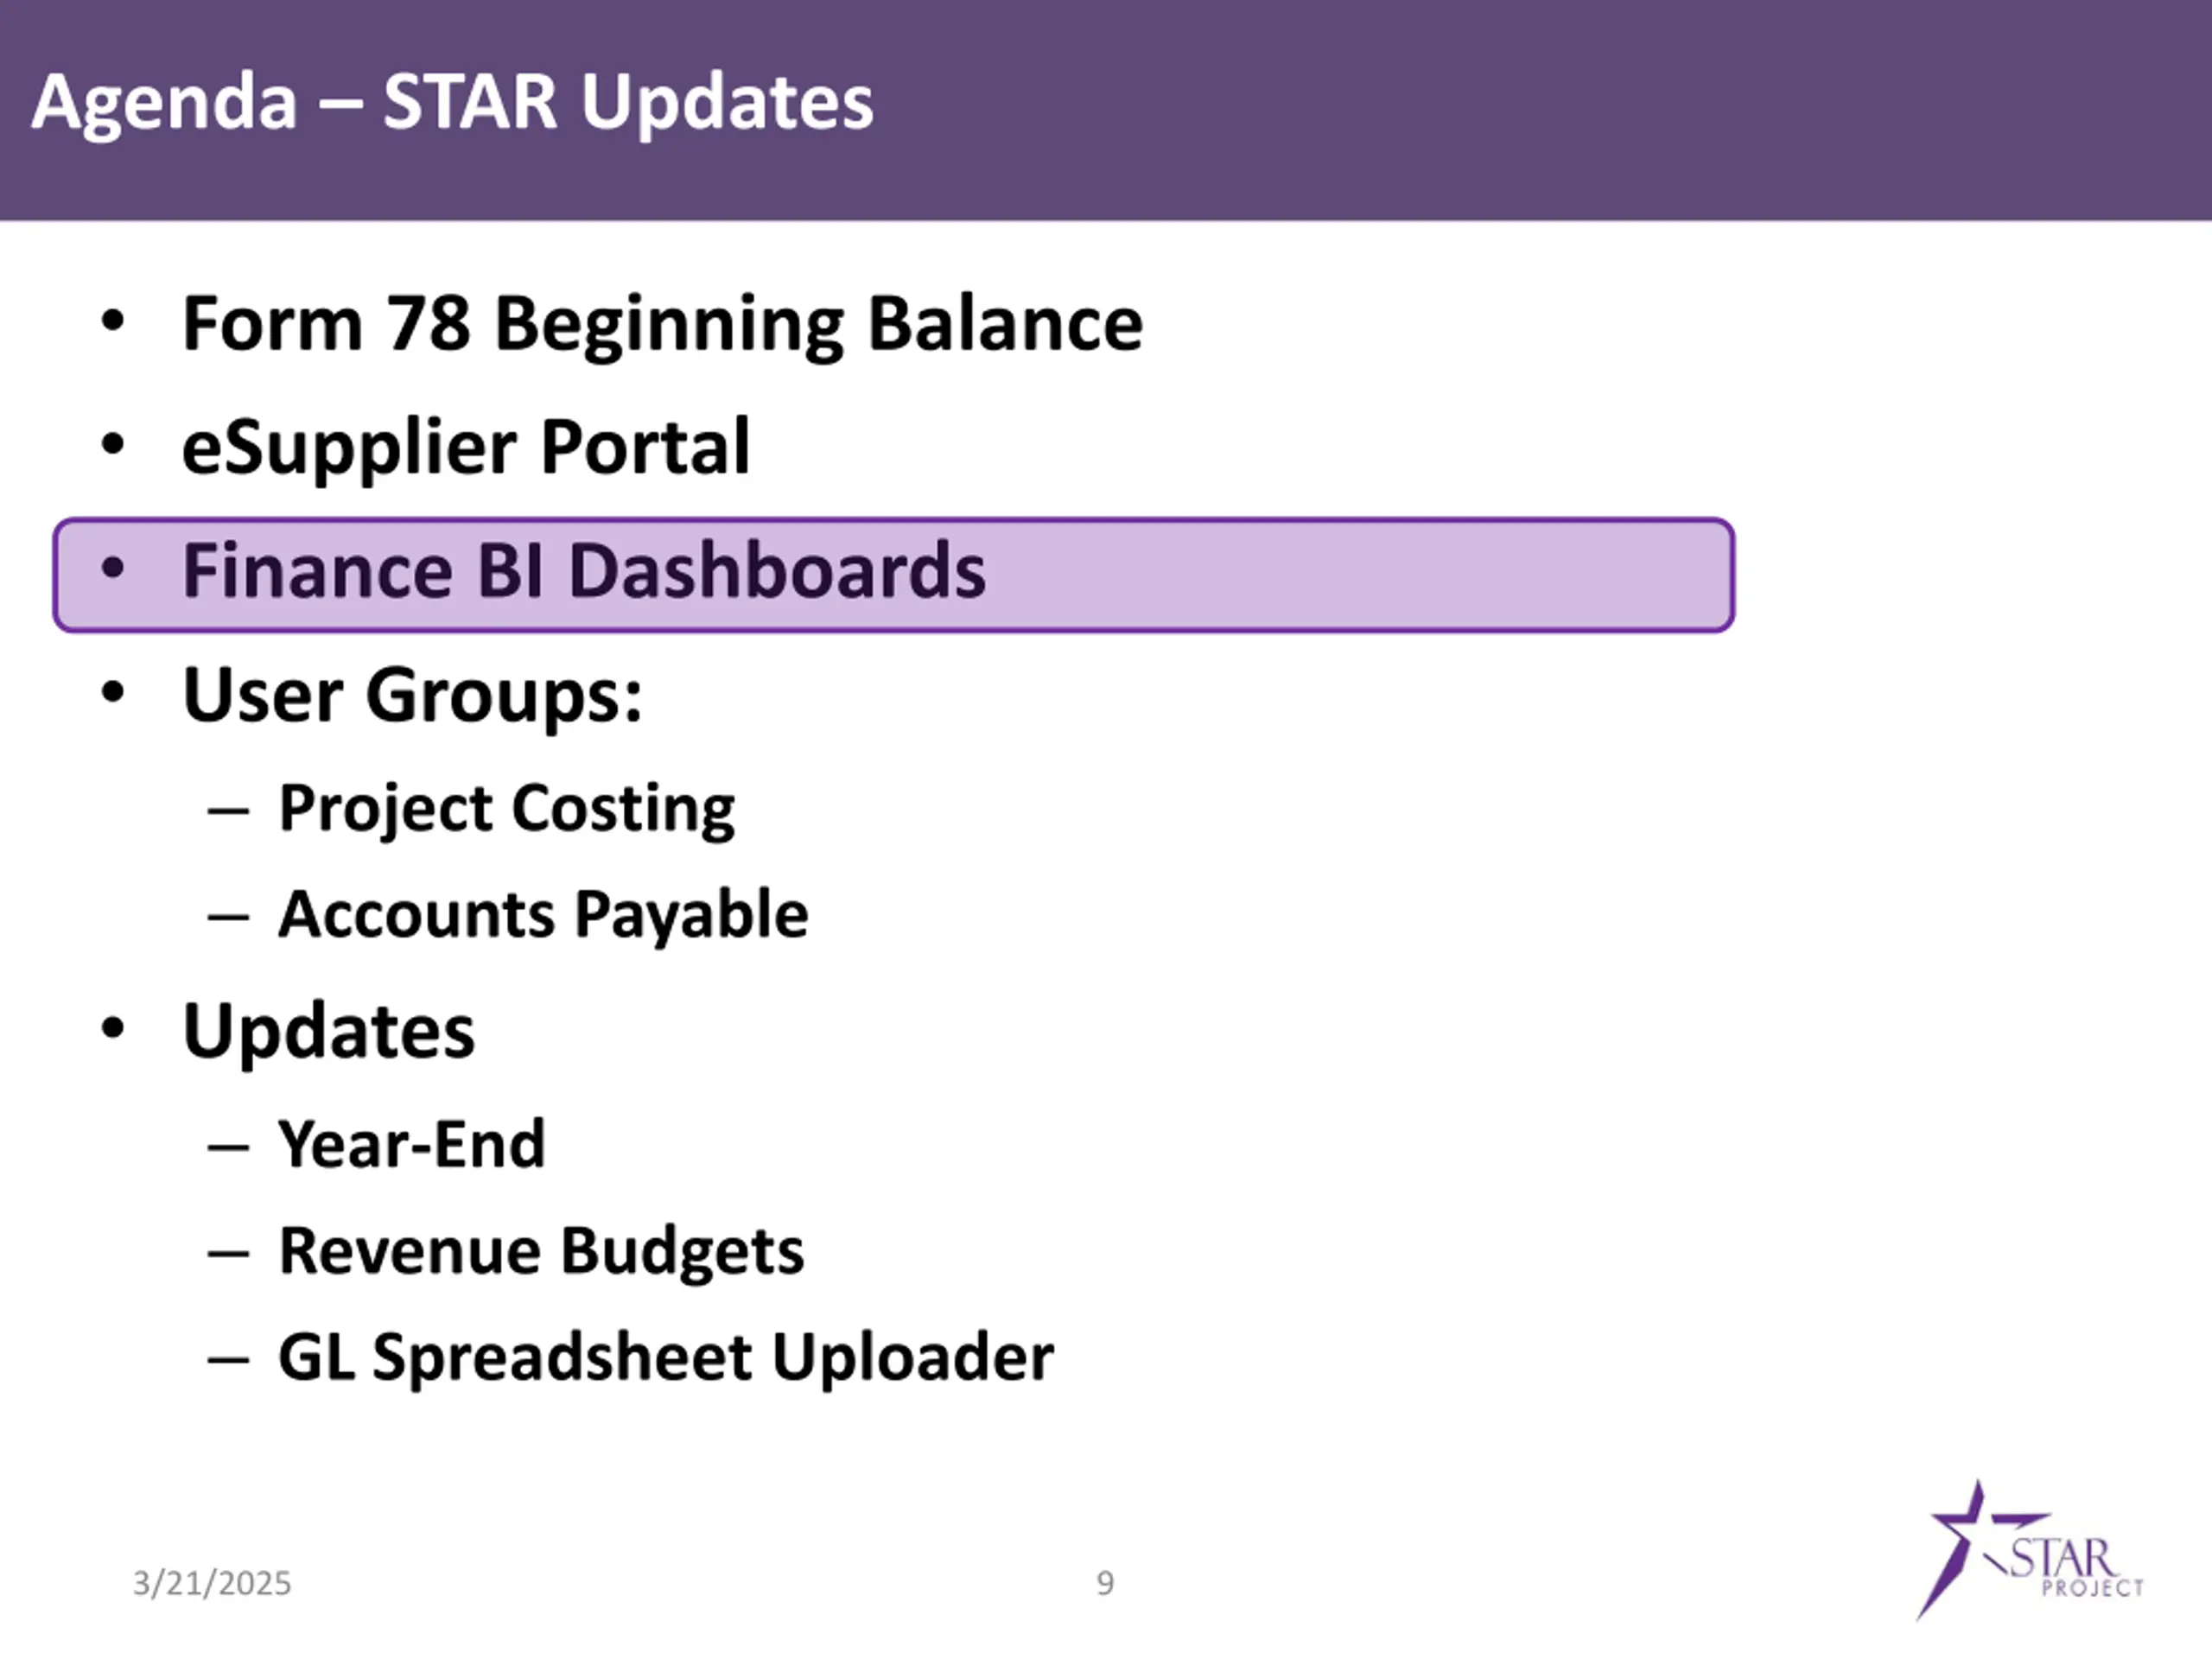
Task: Click the date 3/21/2025 in footer
Action: (212, 1583)
